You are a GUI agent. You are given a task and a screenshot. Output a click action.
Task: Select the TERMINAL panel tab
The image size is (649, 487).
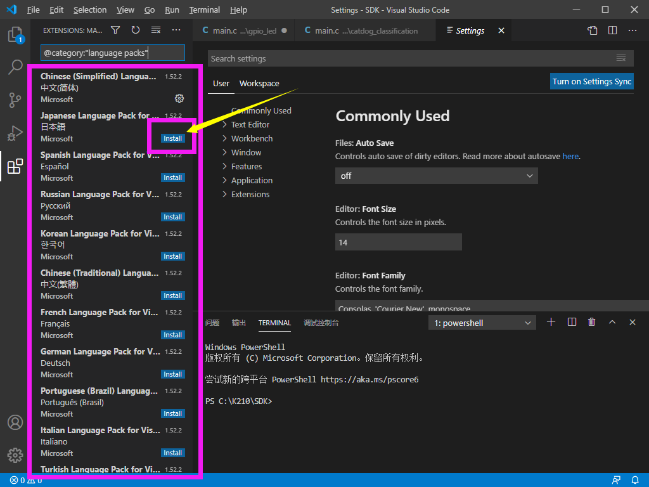[274, 323]
